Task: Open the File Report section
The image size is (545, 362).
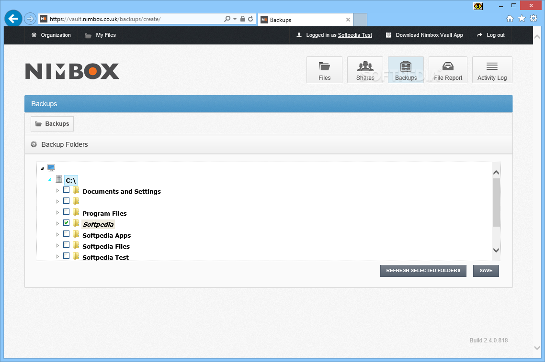Action: point(448,70)
